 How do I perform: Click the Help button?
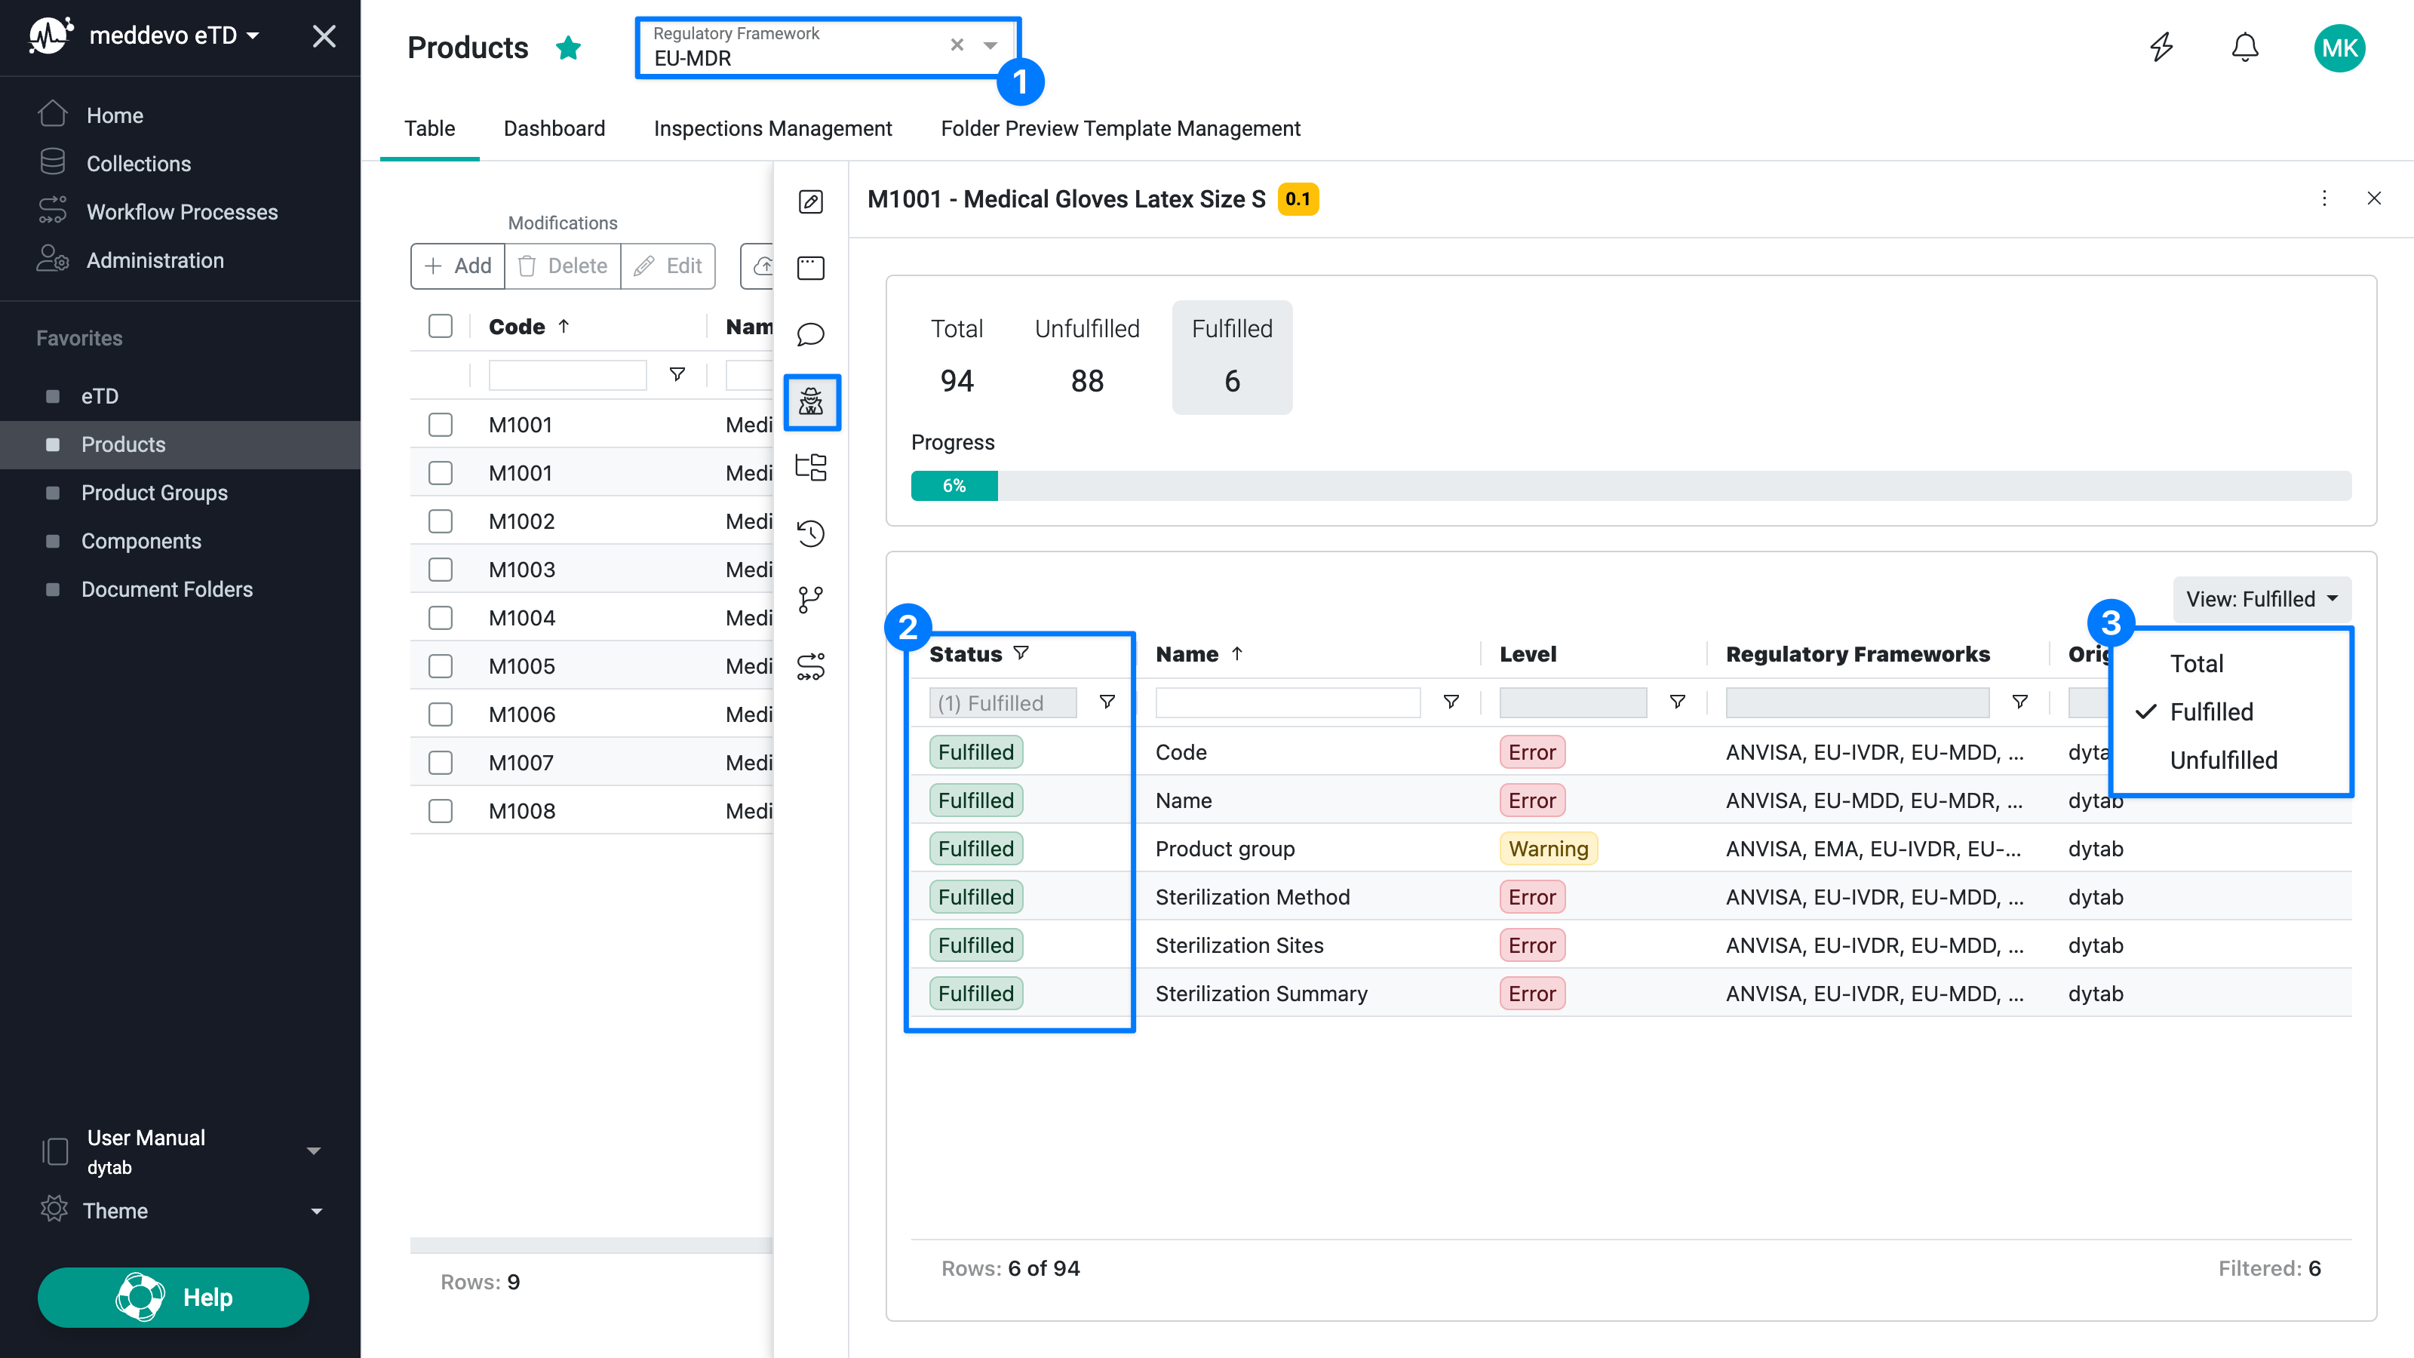click(173, 1297)
